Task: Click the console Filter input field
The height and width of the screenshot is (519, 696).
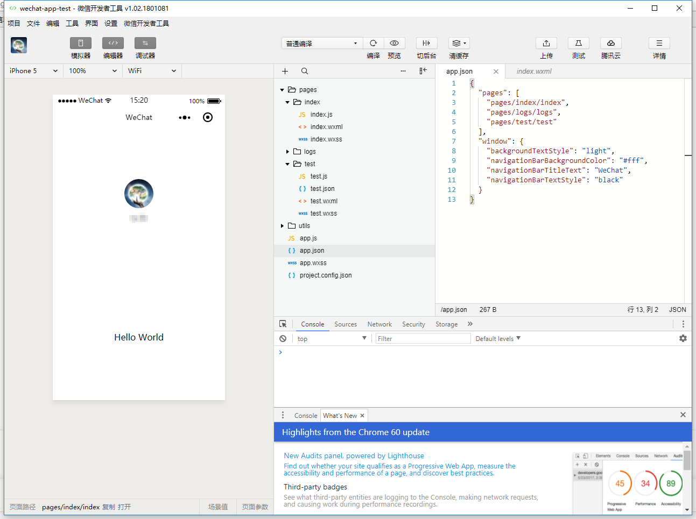Action: tap(423, 338)
